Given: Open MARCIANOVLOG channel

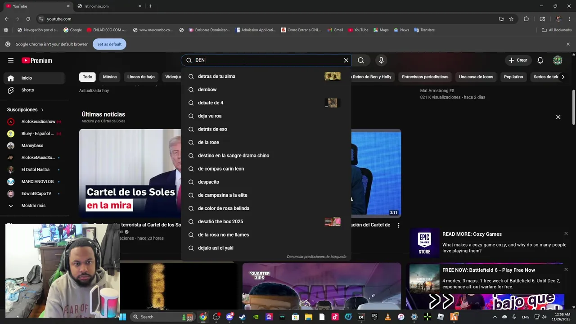Looking at the screenshot, I should [x=35, y=181].
